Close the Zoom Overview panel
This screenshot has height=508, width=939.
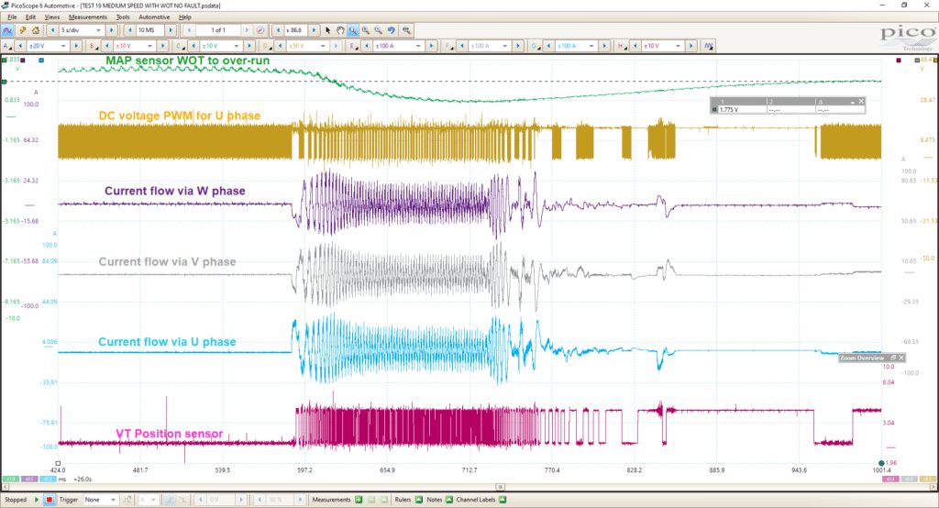coord(901,358)
